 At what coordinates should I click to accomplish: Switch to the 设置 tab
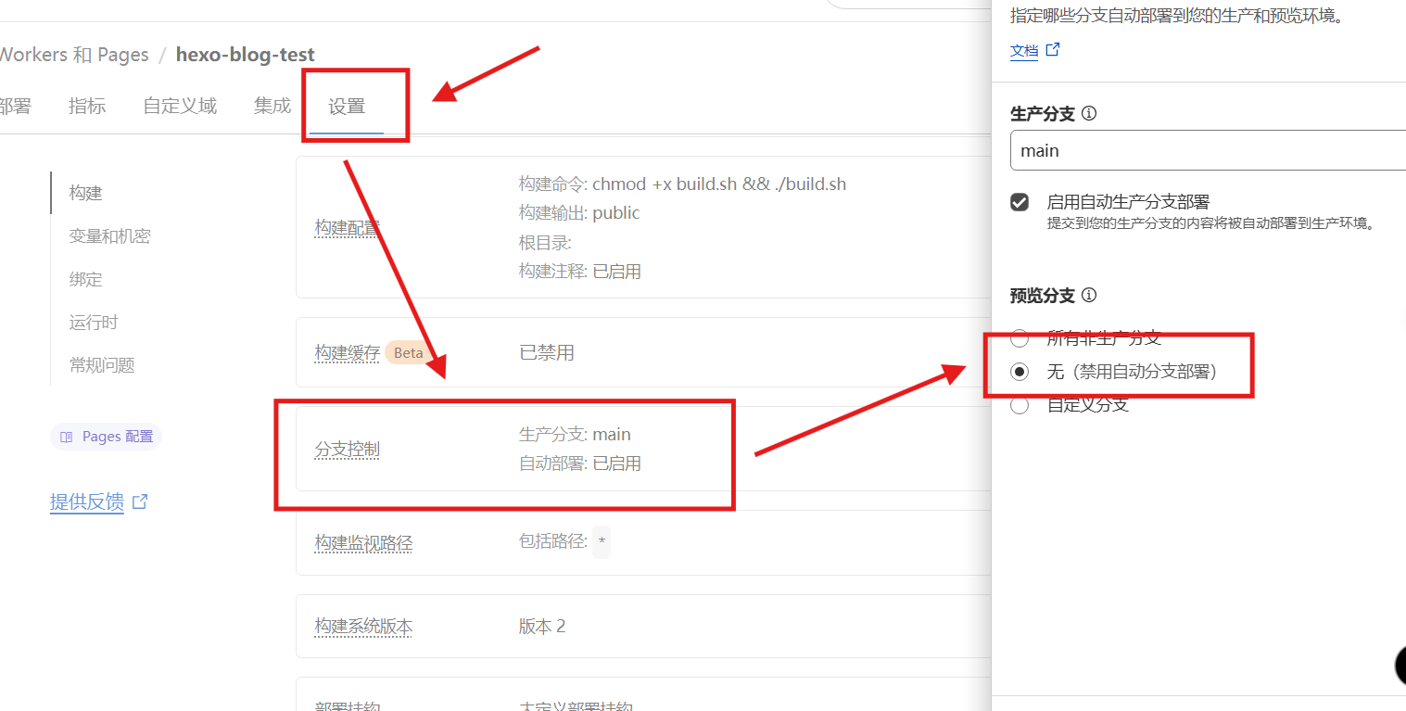coord(347,107)
